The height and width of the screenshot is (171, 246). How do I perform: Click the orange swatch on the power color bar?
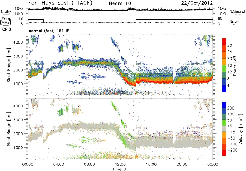click(224, 55)
